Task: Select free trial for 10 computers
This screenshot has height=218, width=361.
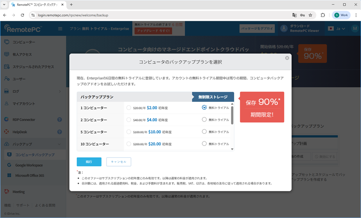Action: (204, 144)
